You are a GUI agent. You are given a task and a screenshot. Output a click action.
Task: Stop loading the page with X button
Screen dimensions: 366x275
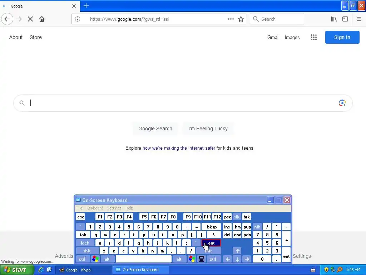pos(30,19)
